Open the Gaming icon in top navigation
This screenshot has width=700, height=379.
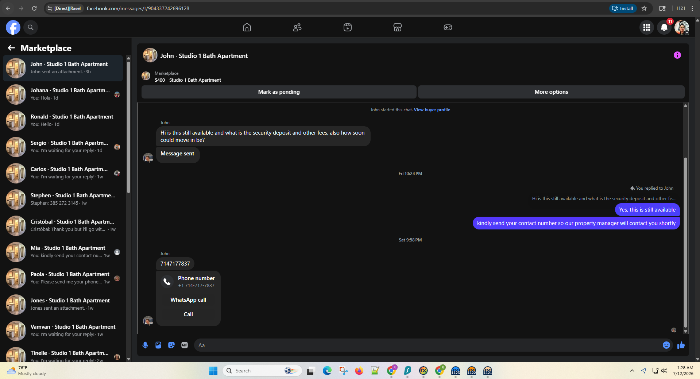448,27
